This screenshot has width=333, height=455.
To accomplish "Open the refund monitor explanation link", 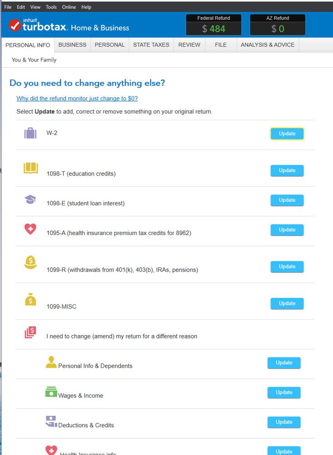I will 77,98.
